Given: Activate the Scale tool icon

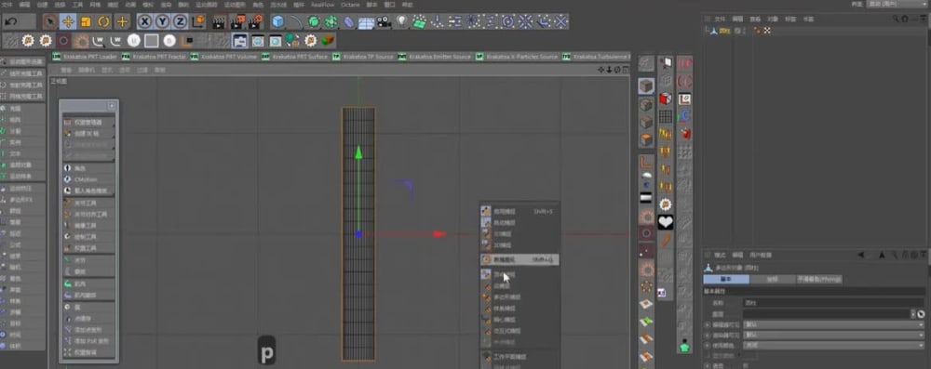Looking at the screenshot, I should pyautogui.click(x=86, y=22).
